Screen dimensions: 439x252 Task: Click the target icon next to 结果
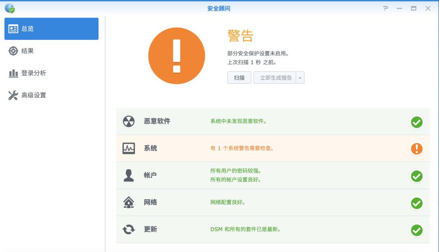13,51
